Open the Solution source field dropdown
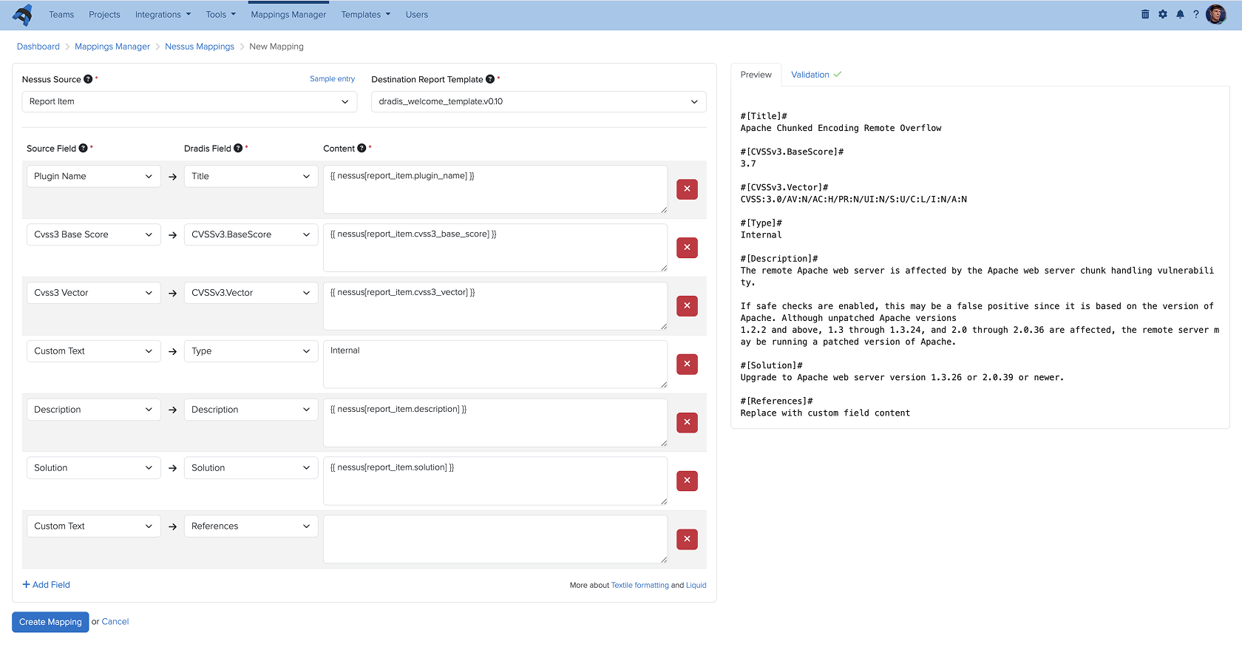The width and height of the screenshot is (1242, 650). click(x=93, y=468)
